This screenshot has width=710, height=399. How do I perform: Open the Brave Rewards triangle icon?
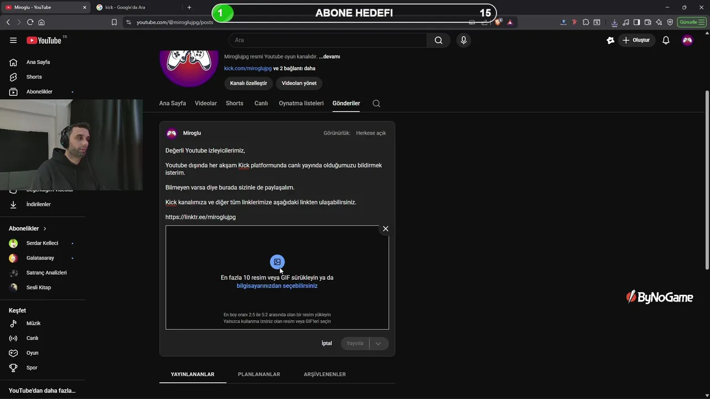510,22
